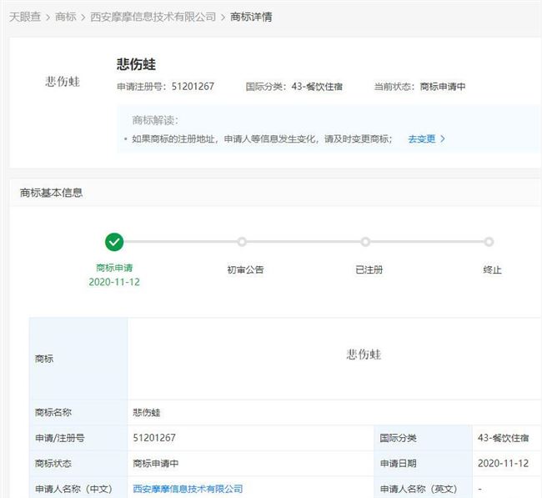Click the 商标详情 breadcrumb text
This screenshot has height=498, width=542.
coord(251,17)
